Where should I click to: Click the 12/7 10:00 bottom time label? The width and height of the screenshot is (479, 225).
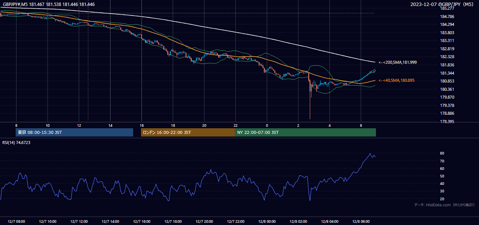pyautogui.click(x=48, y=222)
